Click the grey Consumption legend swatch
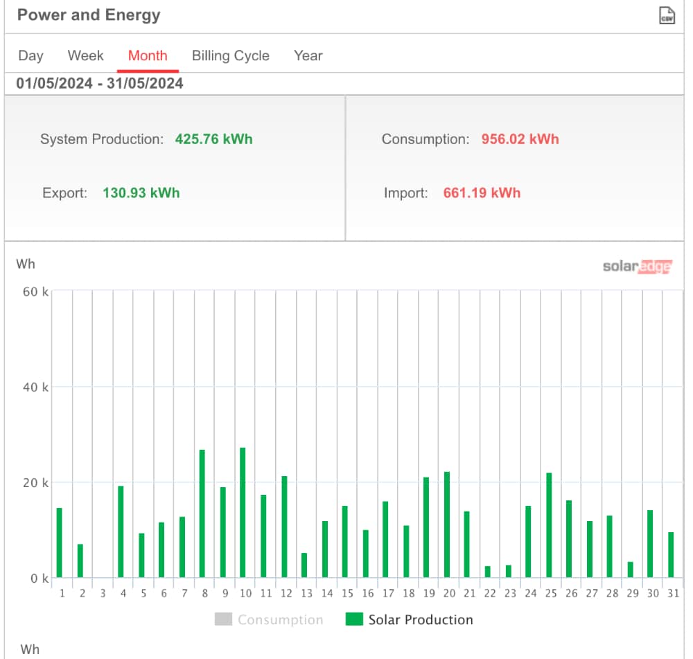 point(223,620)
